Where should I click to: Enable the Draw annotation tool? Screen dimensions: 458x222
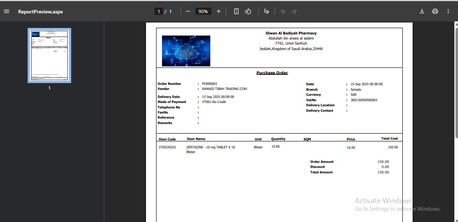pyautogui.click(x=266, y=11)
